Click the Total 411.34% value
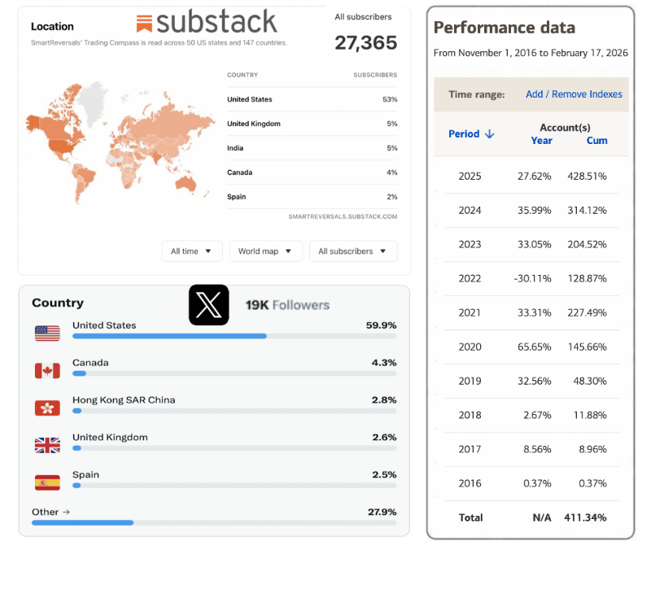This screenshot has width=651, height=598. pyautogui.click(x=585, y=517)
